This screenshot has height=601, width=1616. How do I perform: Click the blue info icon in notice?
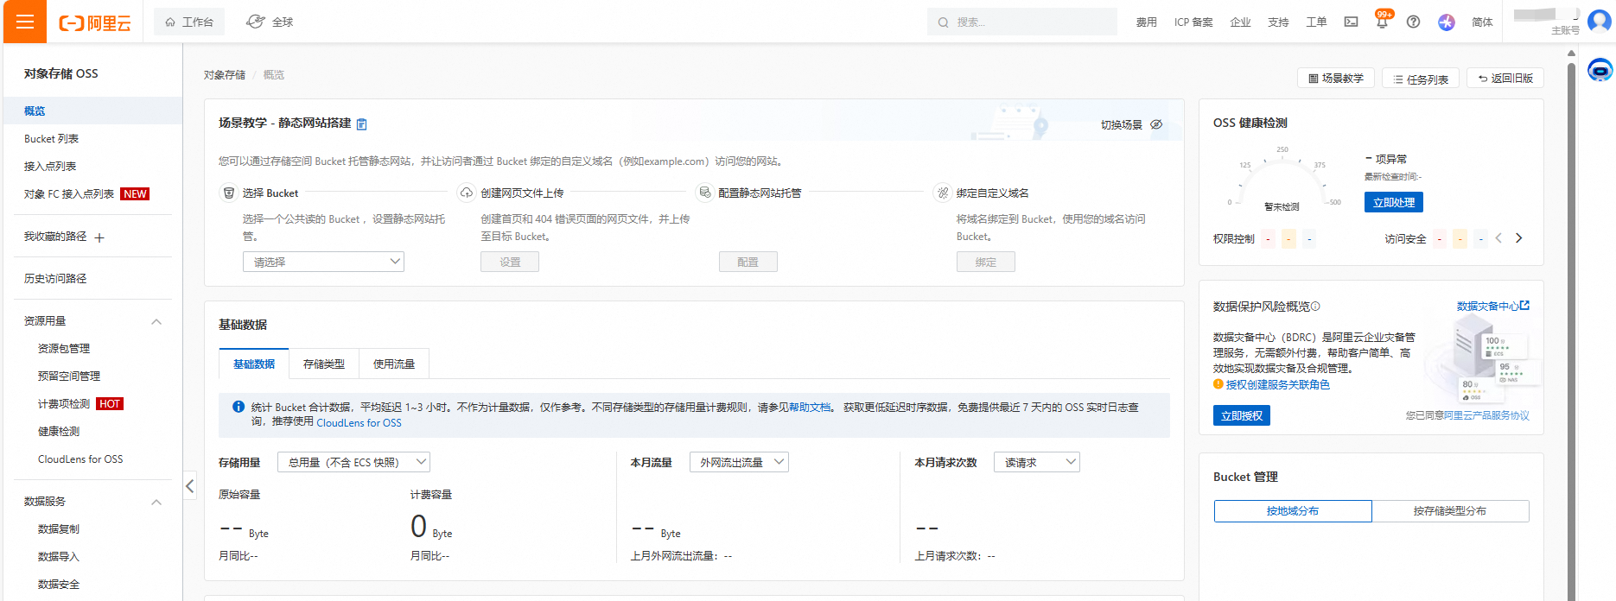pos(239,407)
